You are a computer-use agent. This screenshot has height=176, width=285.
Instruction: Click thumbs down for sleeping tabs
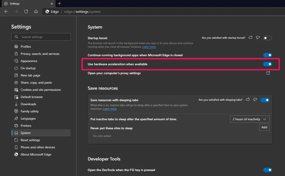click(255, 100)
